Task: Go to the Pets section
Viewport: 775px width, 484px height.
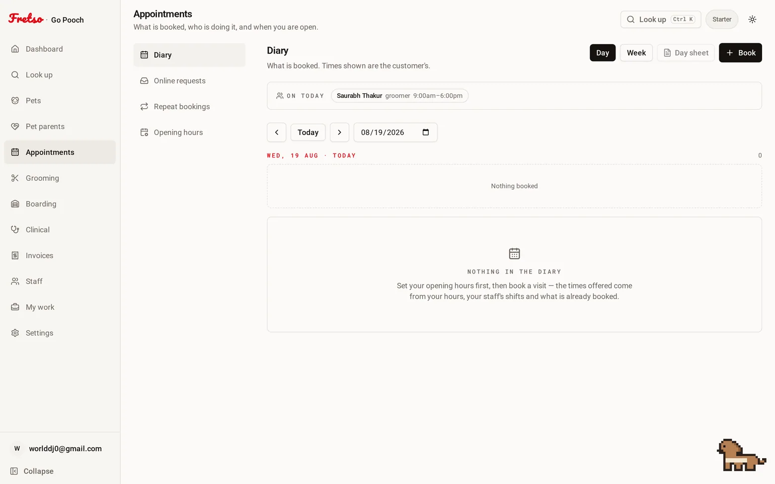Action: point(60,101)
